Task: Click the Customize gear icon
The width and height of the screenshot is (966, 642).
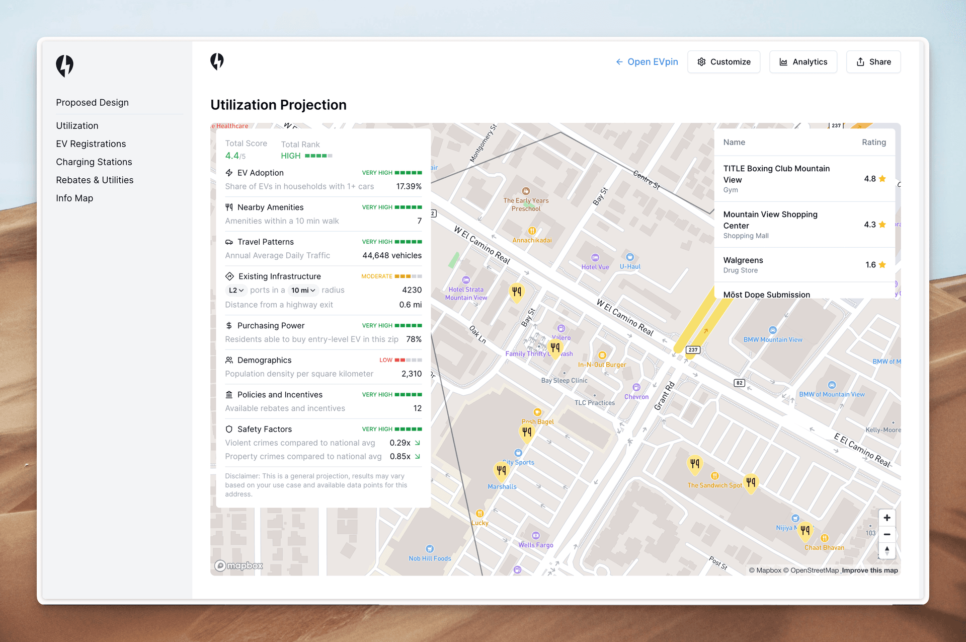Action: 701,62
